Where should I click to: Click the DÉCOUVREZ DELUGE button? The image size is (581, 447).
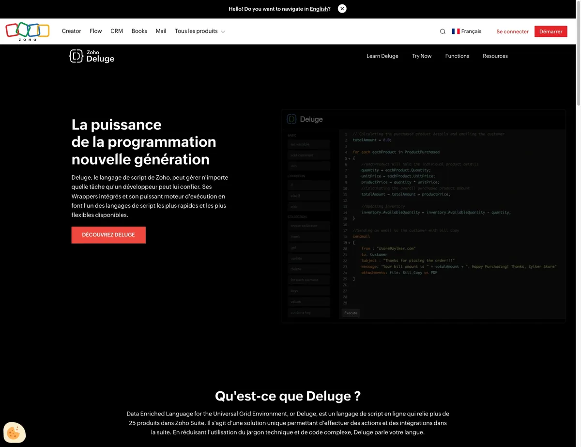[x=108, y=235]
